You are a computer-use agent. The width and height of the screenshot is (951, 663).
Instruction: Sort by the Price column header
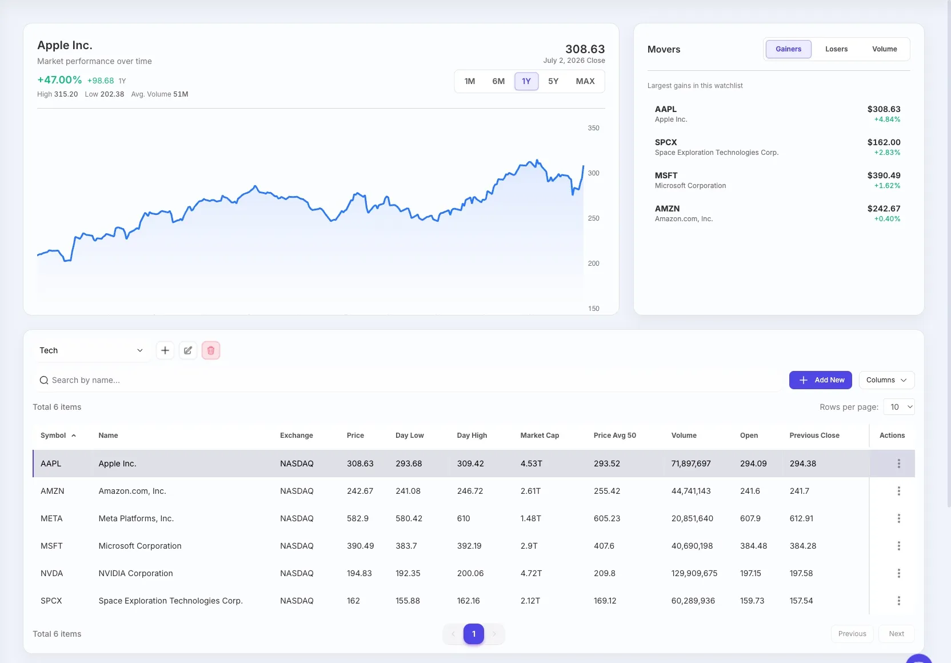(355, 436)
